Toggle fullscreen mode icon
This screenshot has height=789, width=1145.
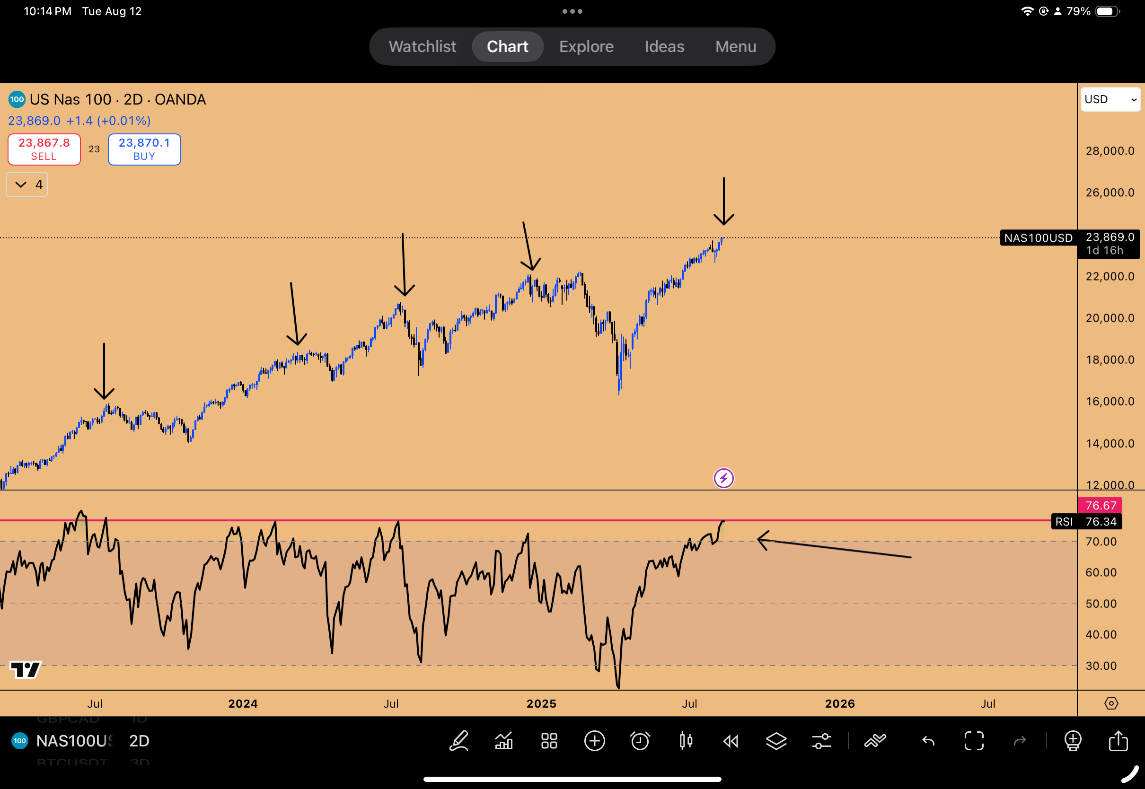974,741
